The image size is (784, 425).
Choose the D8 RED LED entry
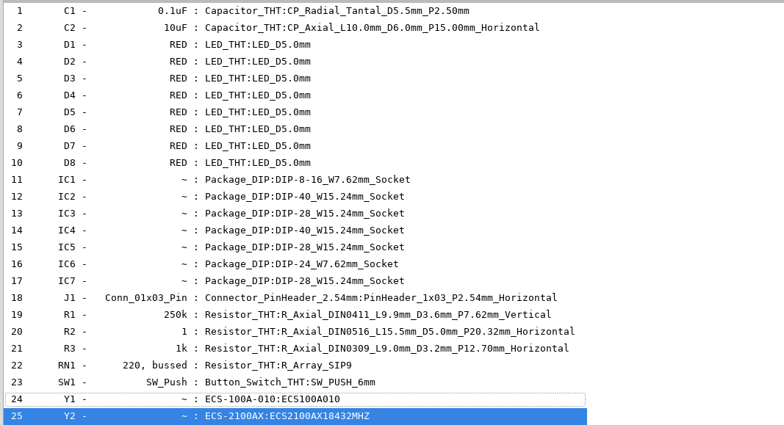295,163
